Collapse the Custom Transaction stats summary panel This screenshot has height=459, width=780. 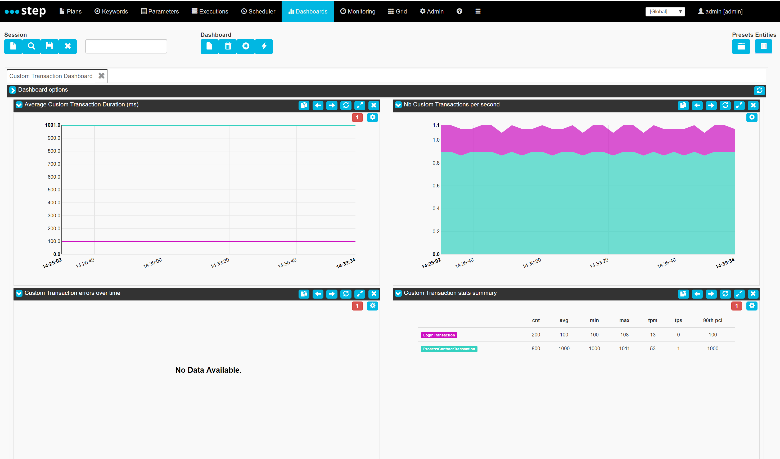398,293
